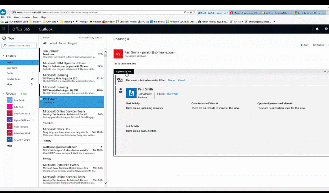Viewport: 329px width, 193px height.
Task: Open the Tools menu
Action: 35,17
